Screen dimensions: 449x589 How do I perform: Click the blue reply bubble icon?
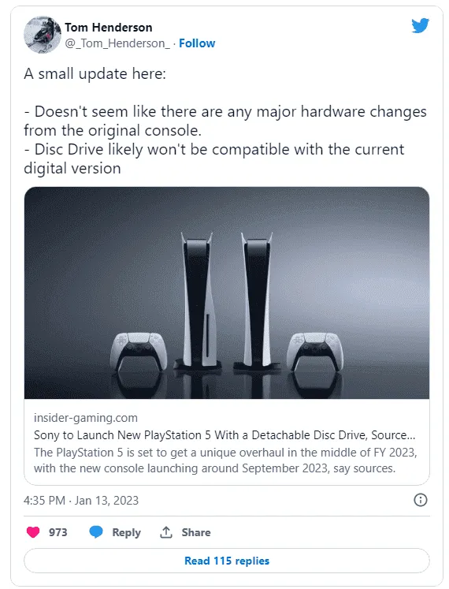(x=96, y=532)
